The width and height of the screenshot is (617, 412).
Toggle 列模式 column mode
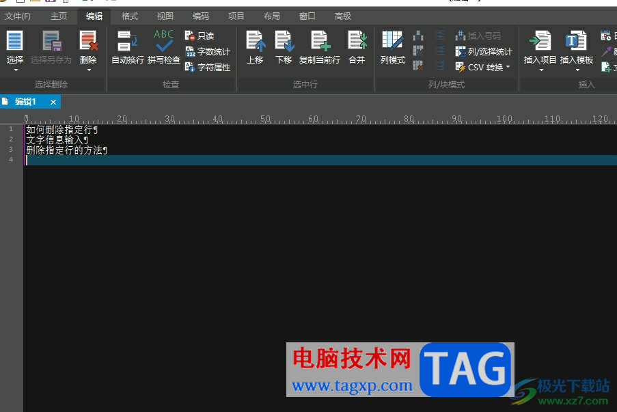393,48
